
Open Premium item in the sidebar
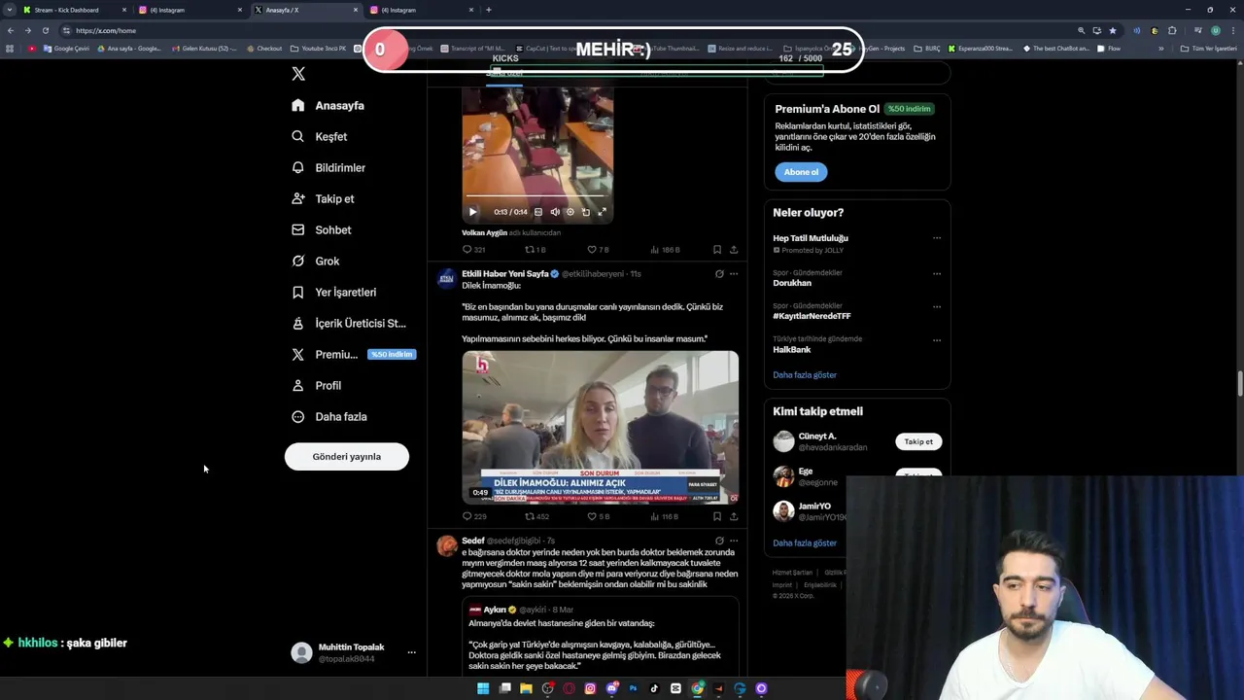[353, 354]
